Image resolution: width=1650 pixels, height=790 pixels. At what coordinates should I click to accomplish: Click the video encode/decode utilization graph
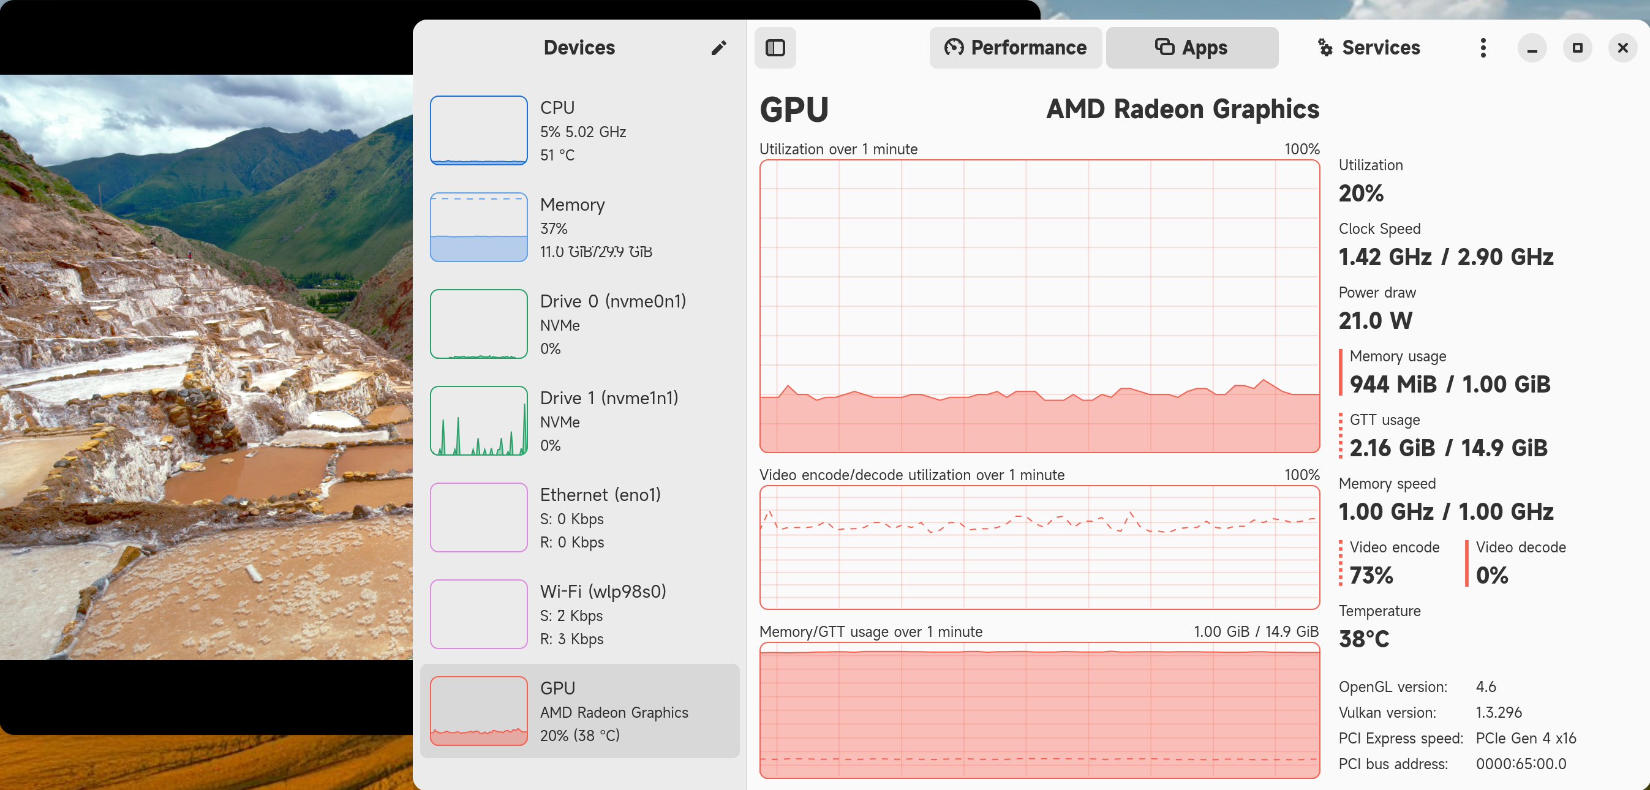point(1039,547)
